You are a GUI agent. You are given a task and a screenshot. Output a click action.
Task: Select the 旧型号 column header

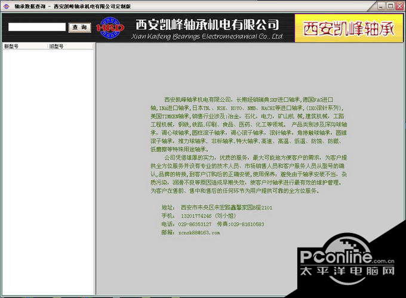coord(70,46)
